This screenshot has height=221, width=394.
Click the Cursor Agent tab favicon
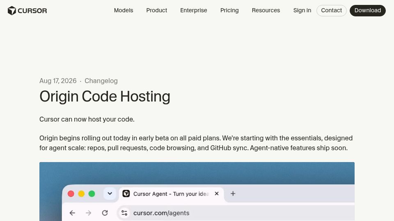tap(126, 194)
